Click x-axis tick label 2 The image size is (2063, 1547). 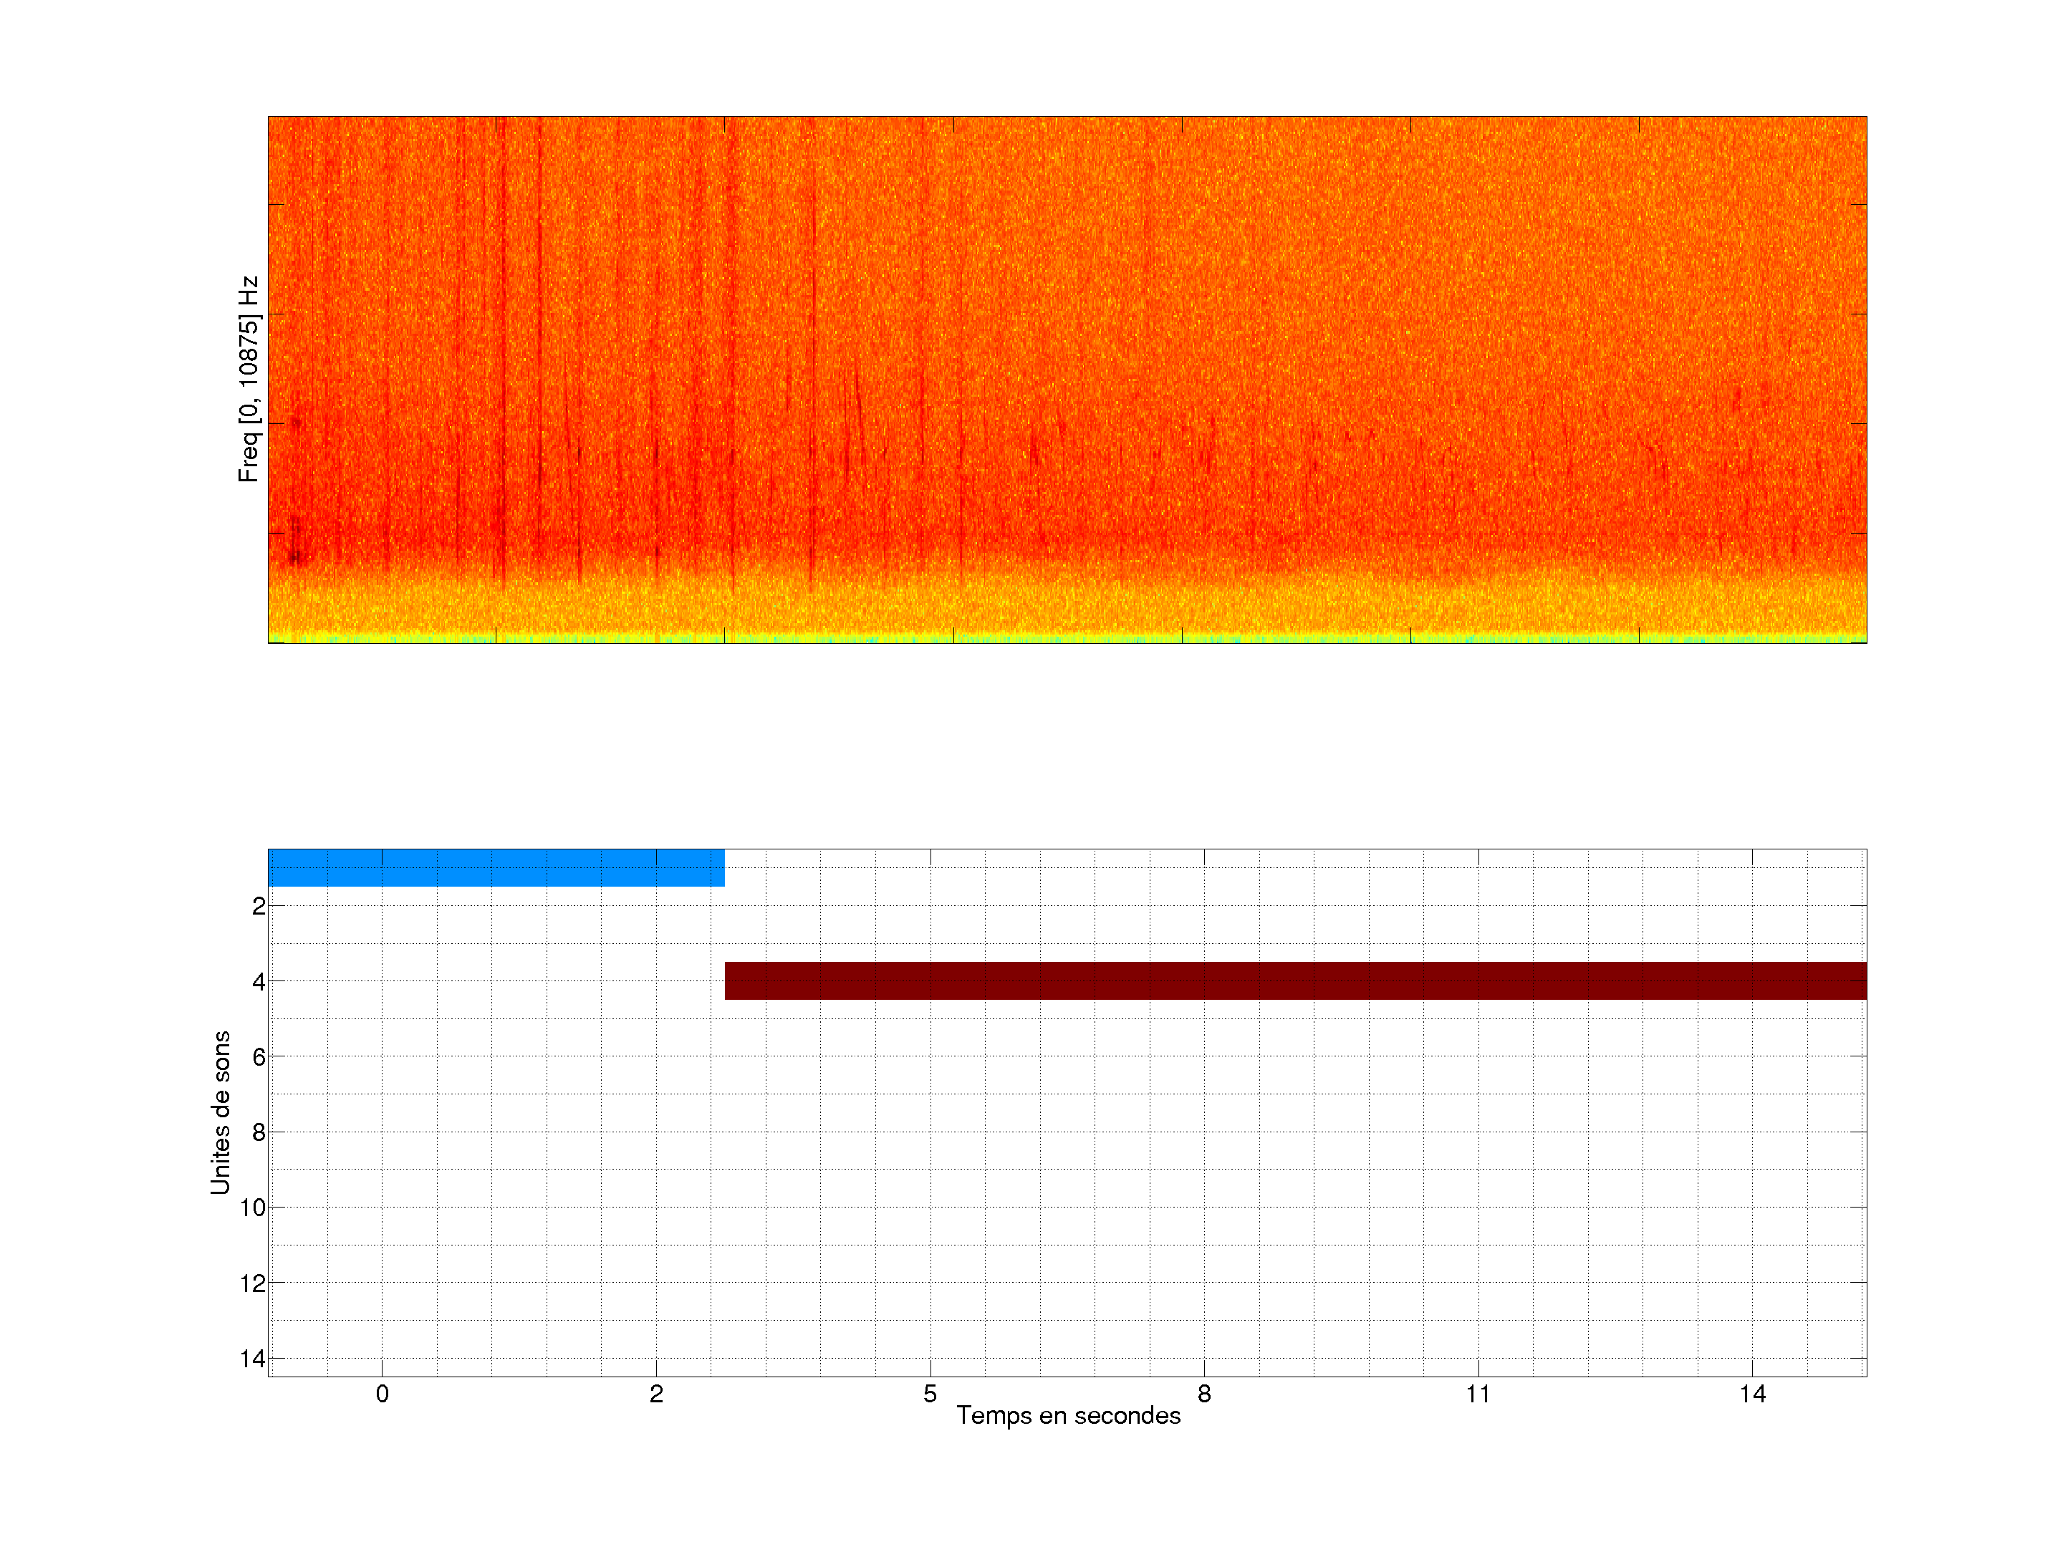click(x=657, y=1394)
